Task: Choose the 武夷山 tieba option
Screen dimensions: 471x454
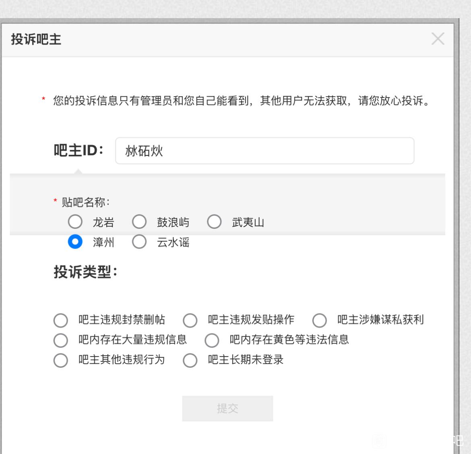Action: [214, 222]
